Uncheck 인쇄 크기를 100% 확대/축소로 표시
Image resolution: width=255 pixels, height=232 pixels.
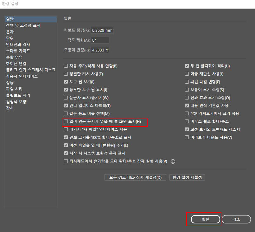click(66, 137)
